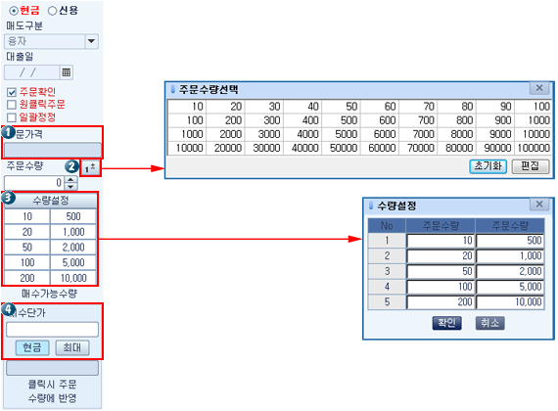The image size is (558, 411).
Task: Open the order quantity selection popup icon
Action: 90,167
